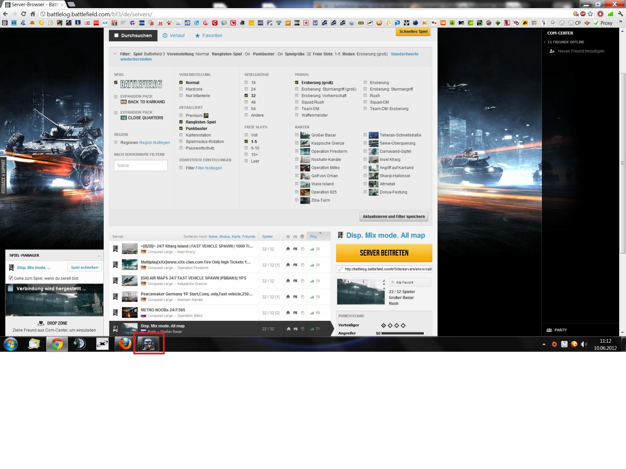This screenshot has height=469, width=626.
Task: Click Aktualisieren und Filter speichern
Action: tap(394, 216)
